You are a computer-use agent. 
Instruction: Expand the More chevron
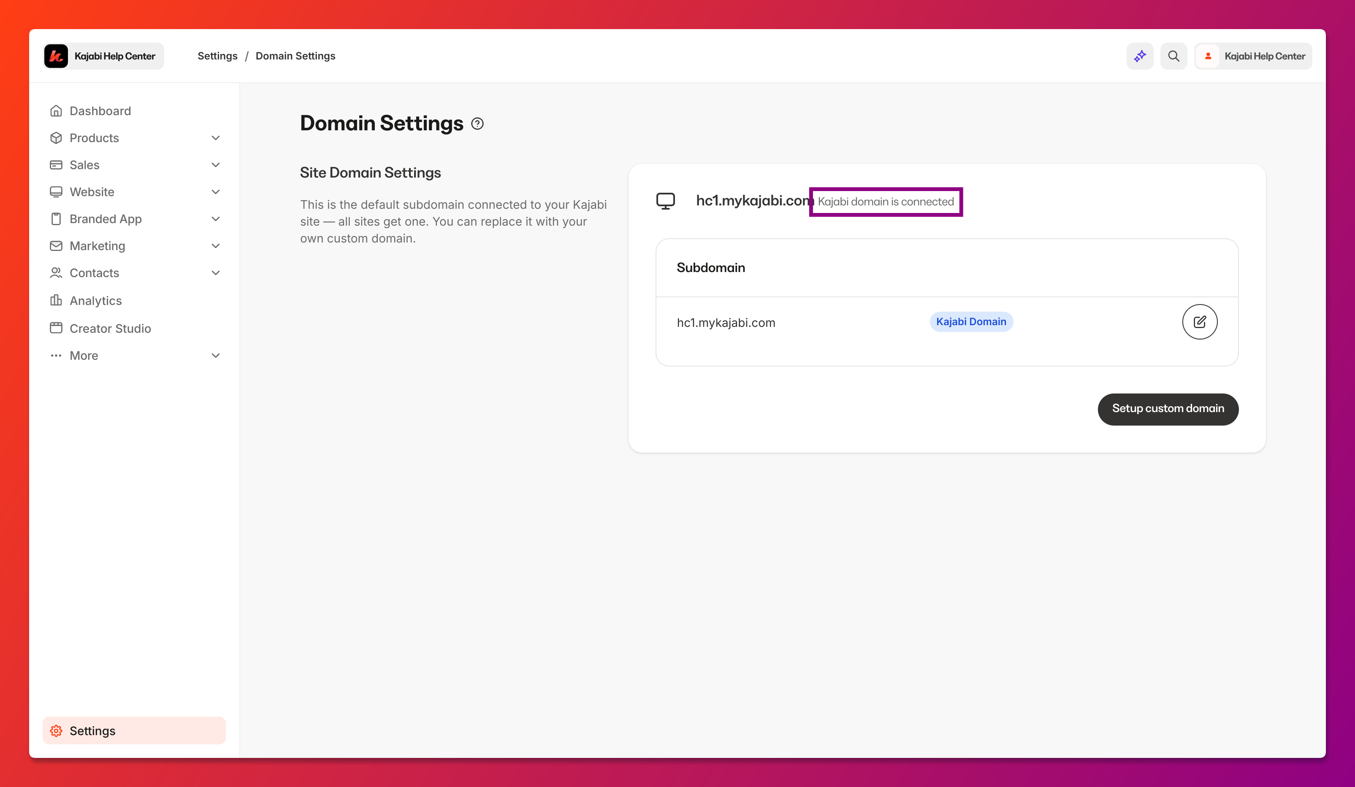216,356
